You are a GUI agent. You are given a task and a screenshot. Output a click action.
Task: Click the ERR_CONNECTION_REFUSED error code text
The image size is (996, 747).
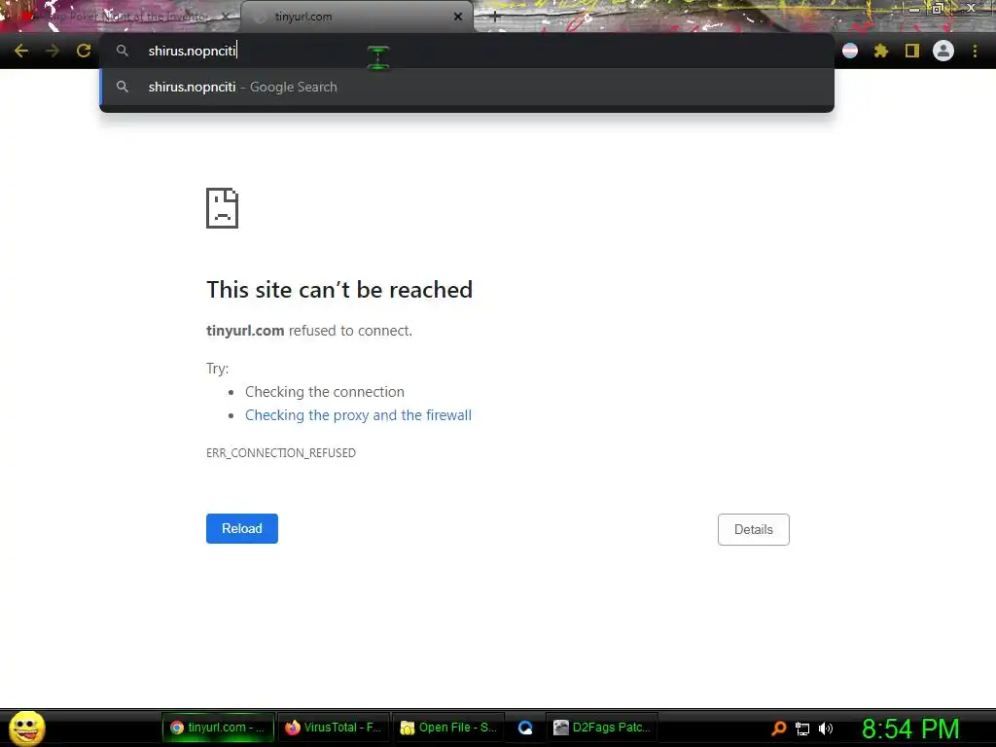281,453
